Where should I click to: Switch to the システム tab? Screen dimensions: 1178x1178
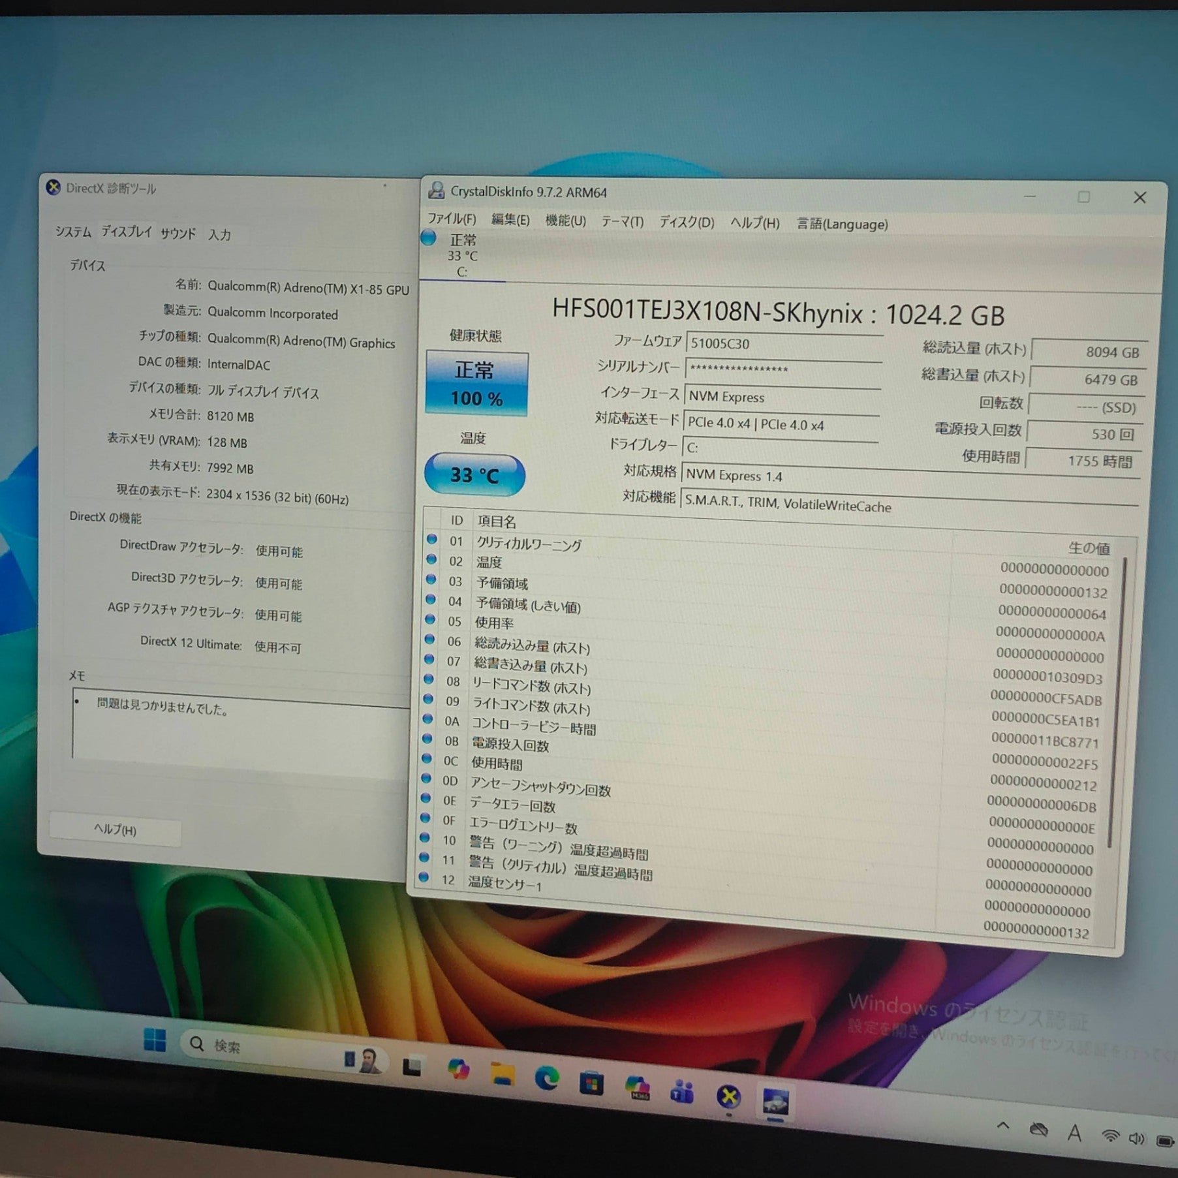click(73, 232)
